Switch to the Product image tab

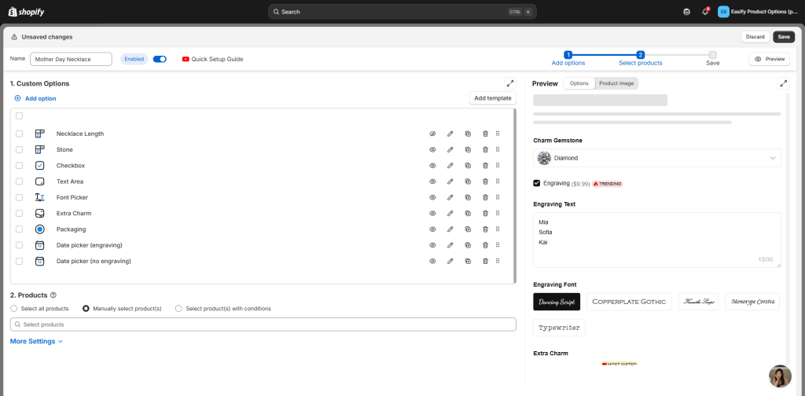[616, 83]
